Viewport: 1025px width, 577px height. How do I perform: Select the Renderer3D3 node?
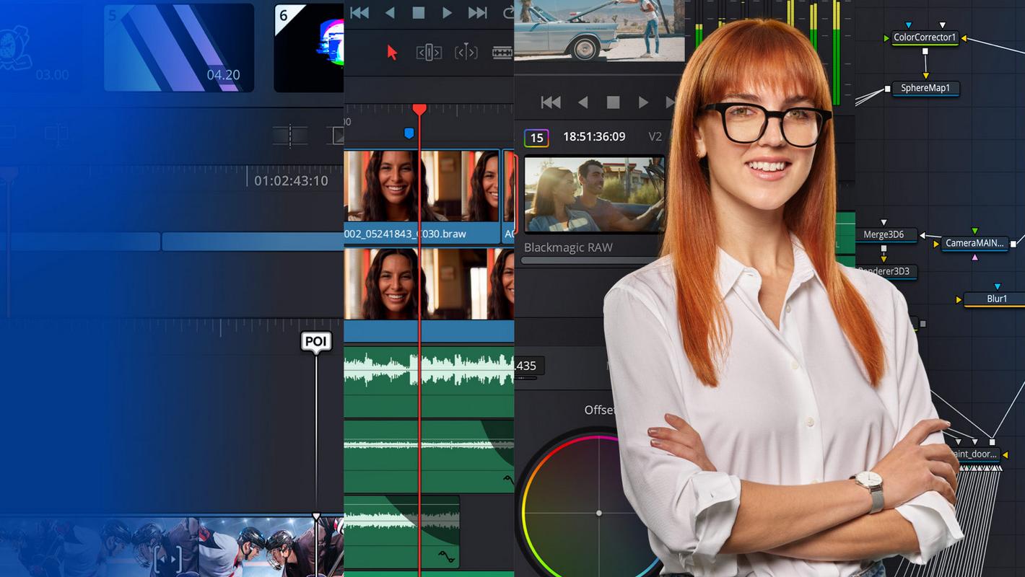(x=886, y=272)
